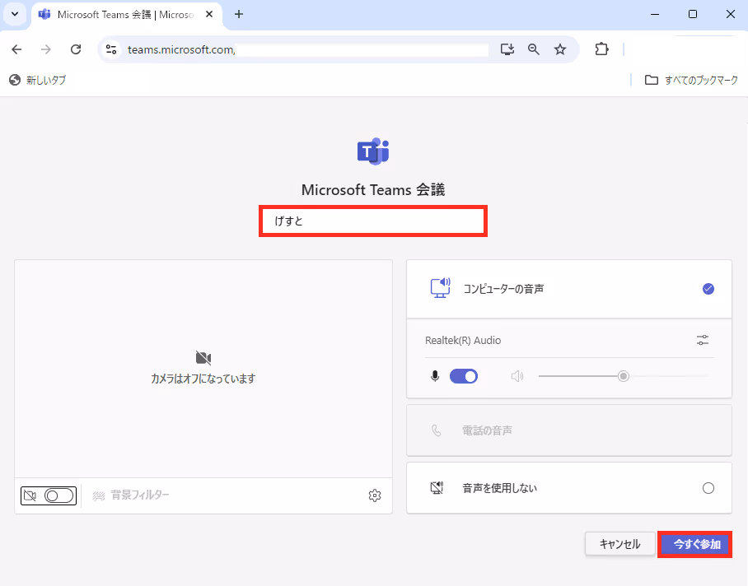The image size is (748, 586).
Task: Open device settings gear below camera preview
Action: click(x=375, y=495)
